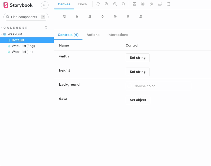The image size is (211, 166).
Task: Click Set object for data
Action: [x=138, y=100]
